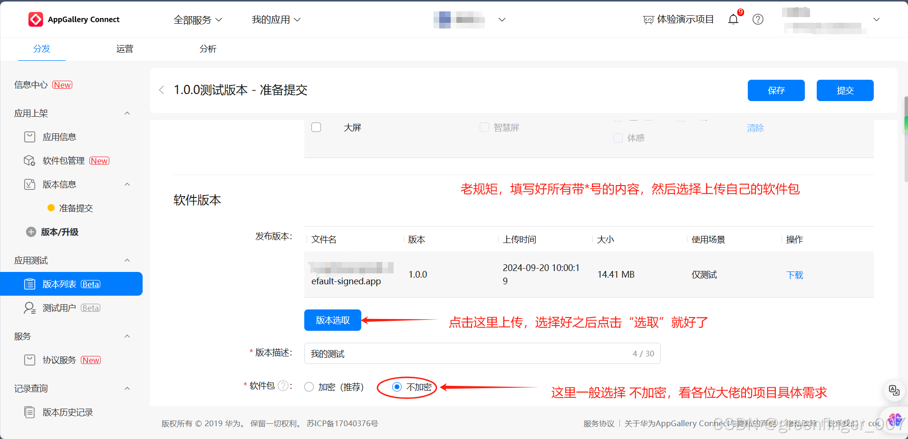Image resolution: width=908 pixels, height=439 pixels.
Task: Select the 加密 (推荐) radio button
Action: 309,387
